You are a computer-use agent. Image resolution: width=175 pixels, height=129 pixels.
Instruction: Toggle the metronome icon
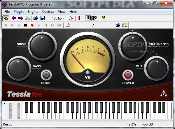(71, 18)
